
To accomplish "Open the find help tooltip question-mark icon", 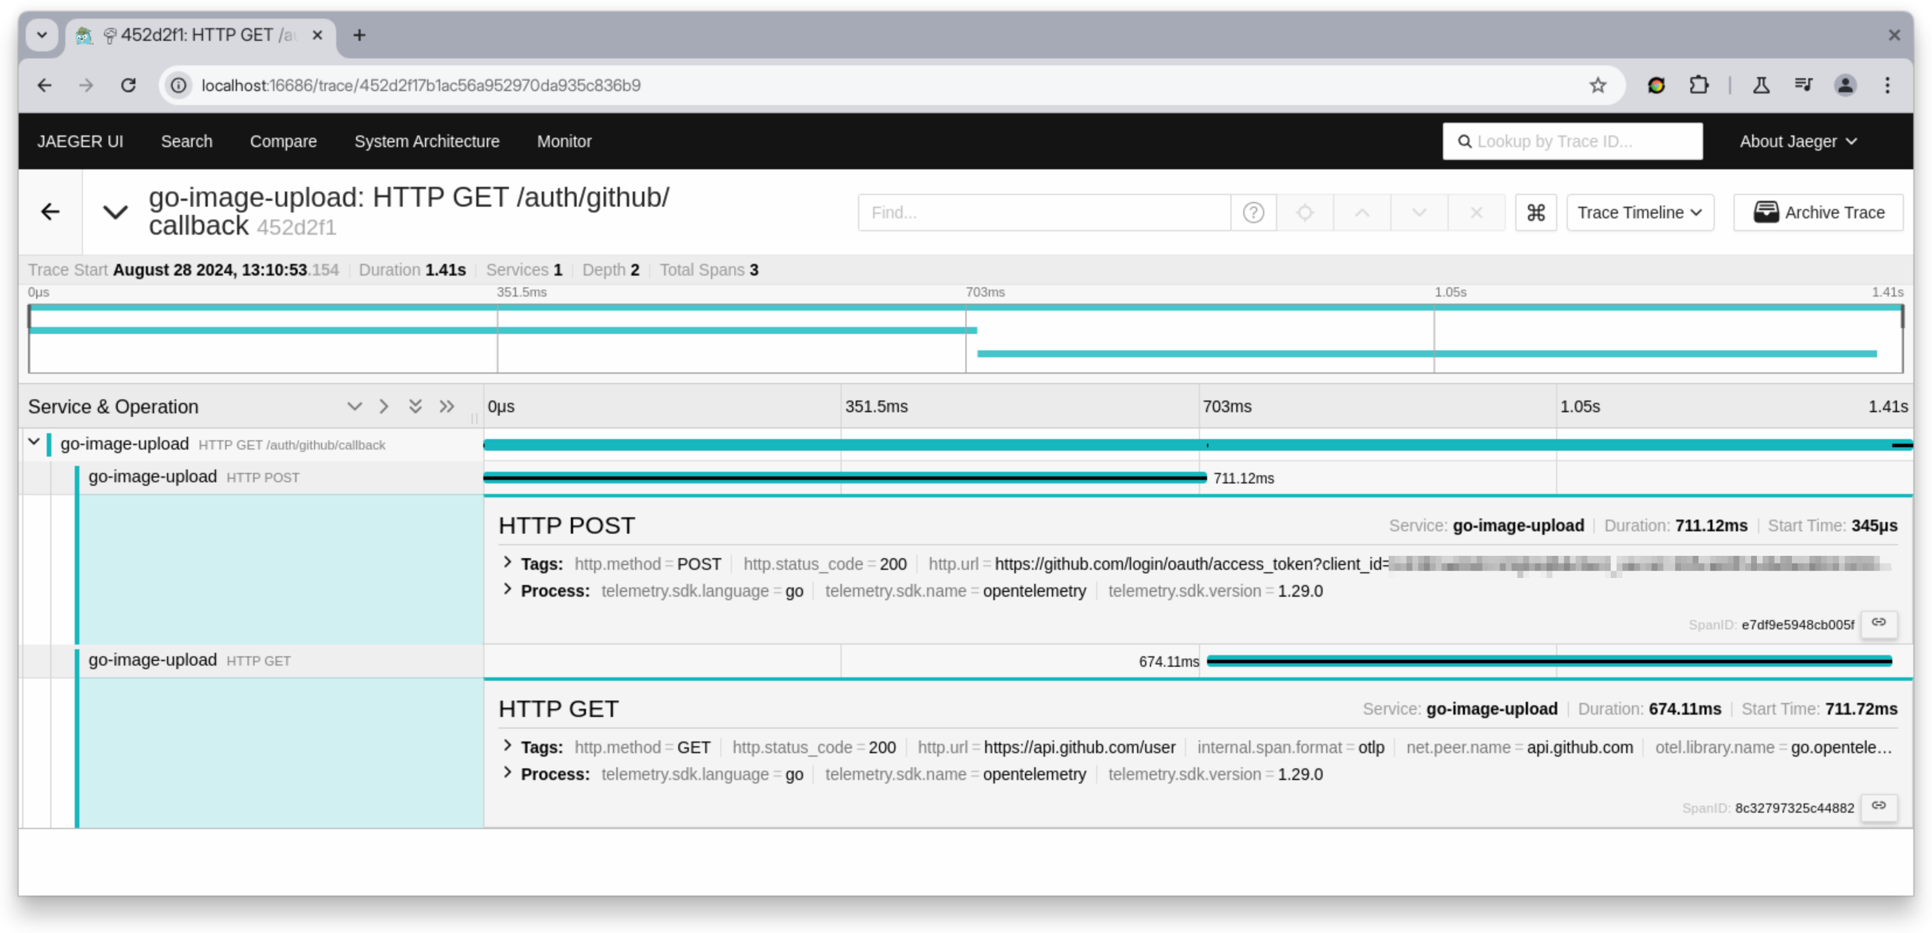I will tap(1253, 213).
